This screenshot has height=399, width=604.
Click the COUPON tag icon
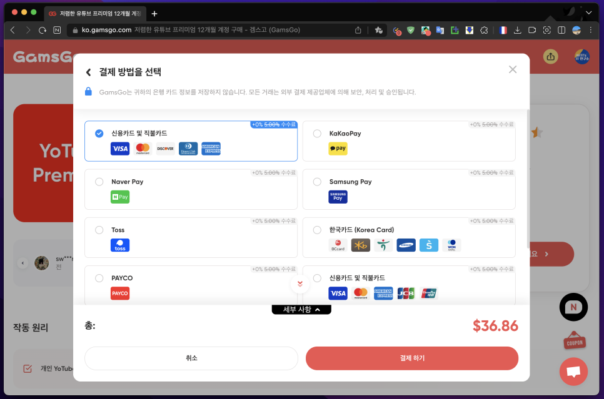(575, 340)
